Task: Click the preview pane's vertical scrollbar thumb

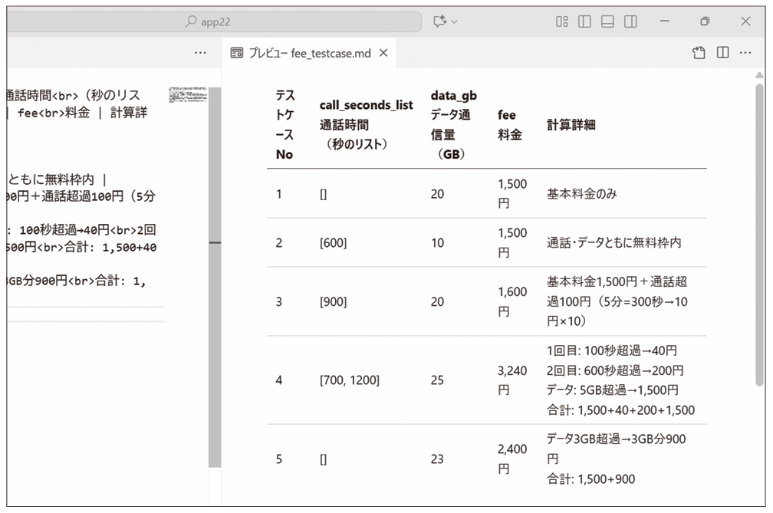Action: [760, 235]
